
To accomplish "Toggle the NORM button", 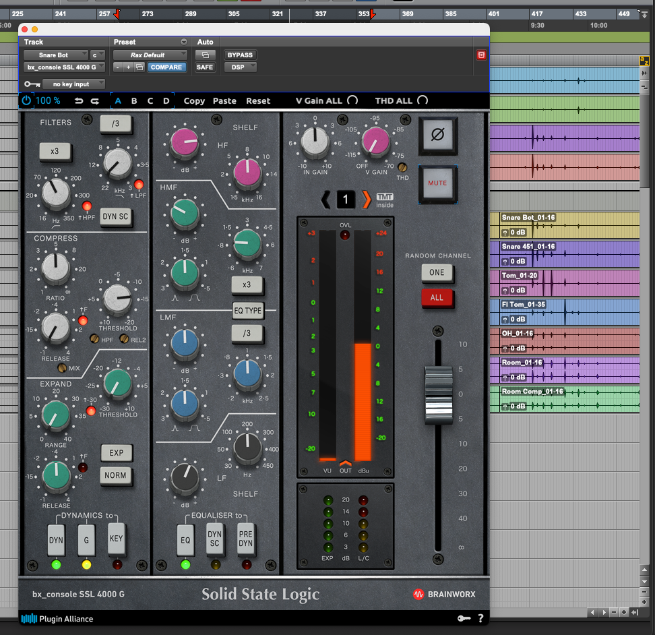I will click(x=116, y=475).
